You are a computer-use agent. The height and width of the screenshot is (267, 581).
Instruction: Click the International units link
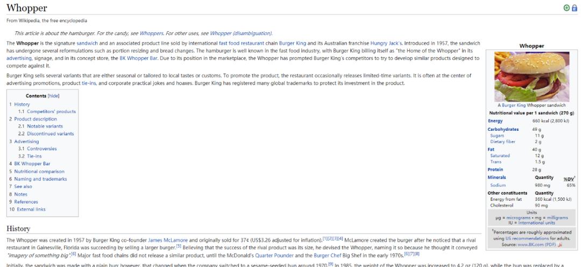click(536, 223)
